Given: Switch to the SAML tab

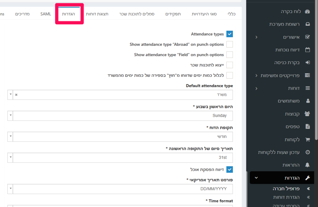Looking at the screenshot, I should (x=46, y=14).
